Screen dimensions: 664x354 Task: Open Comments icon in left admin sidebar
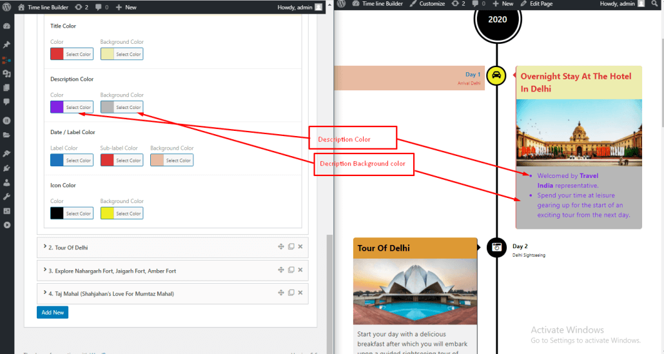(6, 102)
